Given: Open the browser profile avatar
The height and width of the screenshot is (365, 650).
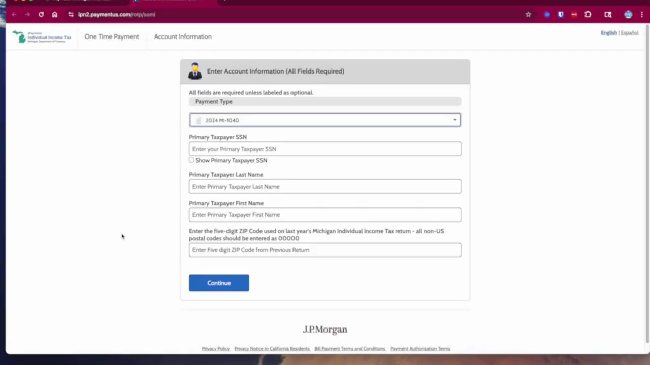Looking at the screenshot, I should (628, 14).
